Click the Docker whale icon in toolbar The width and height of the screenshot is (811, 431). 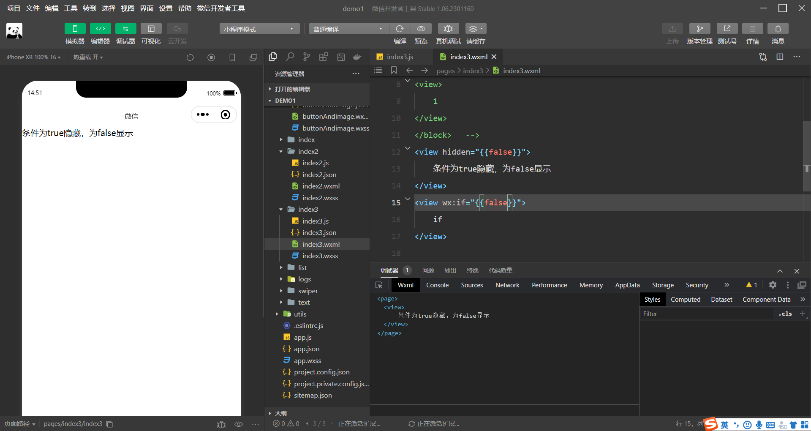(357, 57)
